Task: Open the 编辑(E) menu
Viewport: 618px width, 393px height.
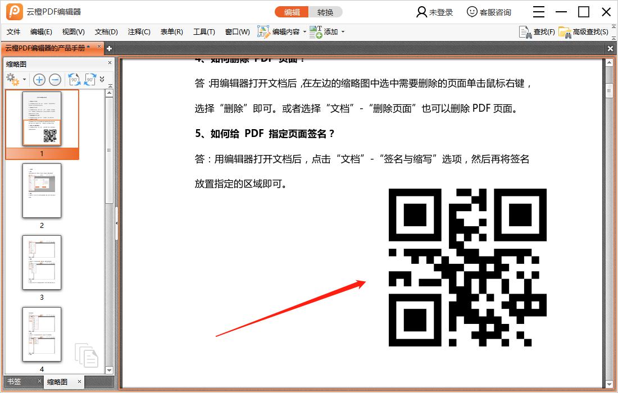Action: coord(41,32)
